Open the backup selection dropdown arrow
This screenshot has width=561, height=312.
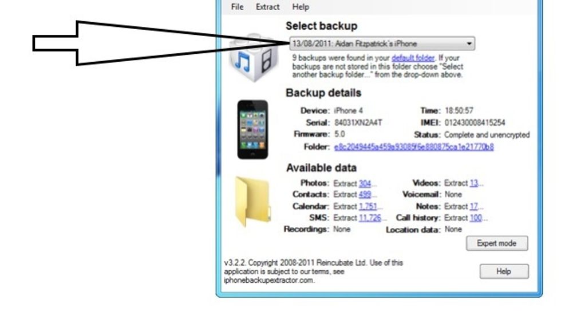coord(469,43)
